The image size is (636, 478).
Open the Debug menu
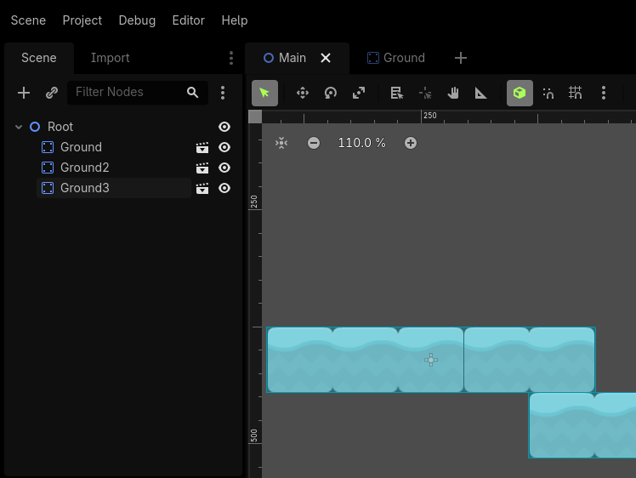click(x=137, y=20)
